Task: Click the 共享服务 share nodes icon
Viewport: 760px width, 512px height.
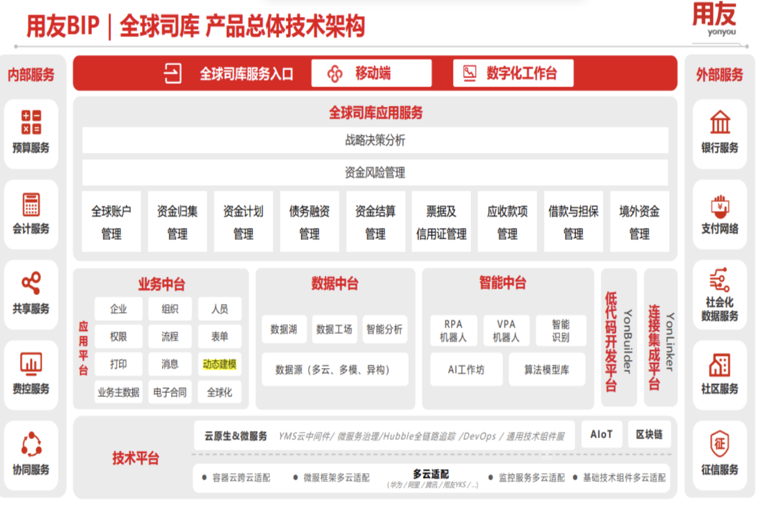Action: pos(31,283)
